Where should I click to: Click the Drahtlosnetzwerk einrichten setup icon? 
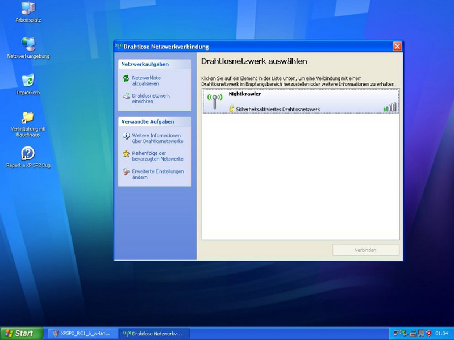(x=126, y=96)
